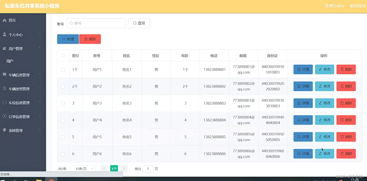
Task: Go to next page arrow
Action: [x=124, y=169]
